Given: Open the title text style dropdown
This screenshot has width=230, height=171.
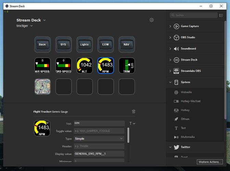Looking at the screenshot, I should [132, 123].
